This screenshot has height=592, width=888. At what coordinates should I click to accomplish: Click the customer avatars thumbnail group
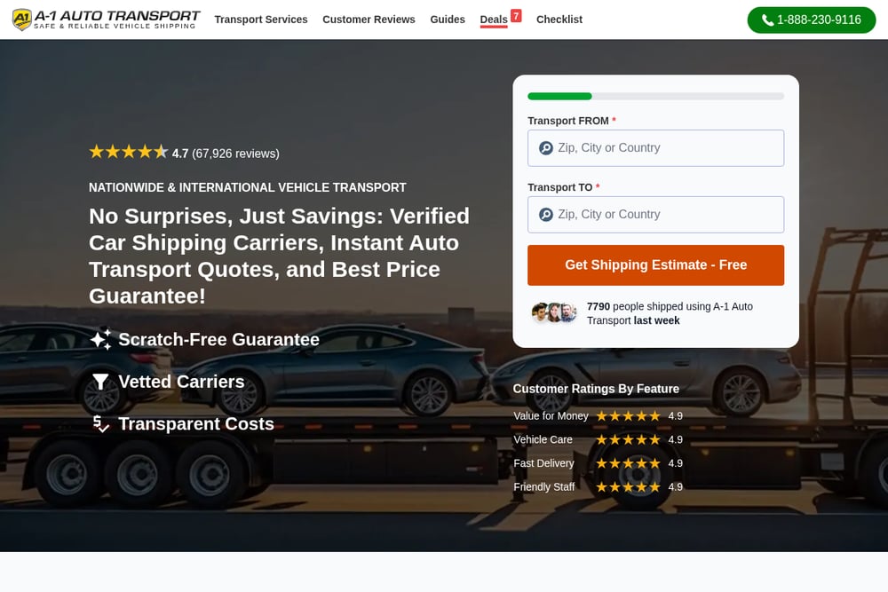(554, 312)
